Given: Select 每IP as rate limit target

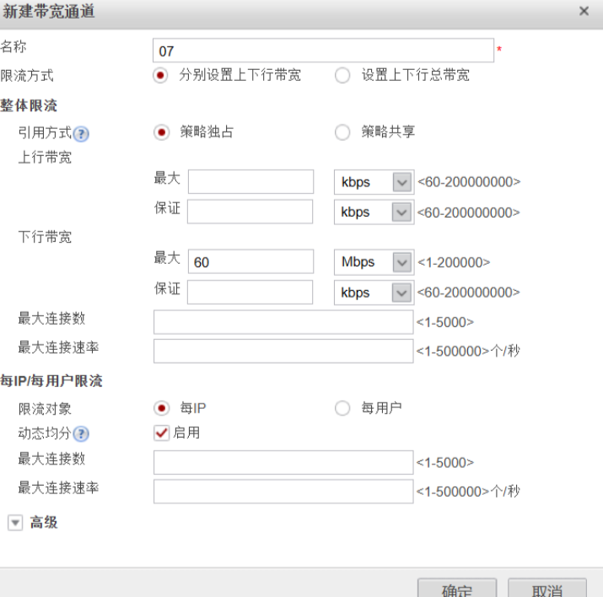Looking at the screenshot, I should click(x=161, y=408).
